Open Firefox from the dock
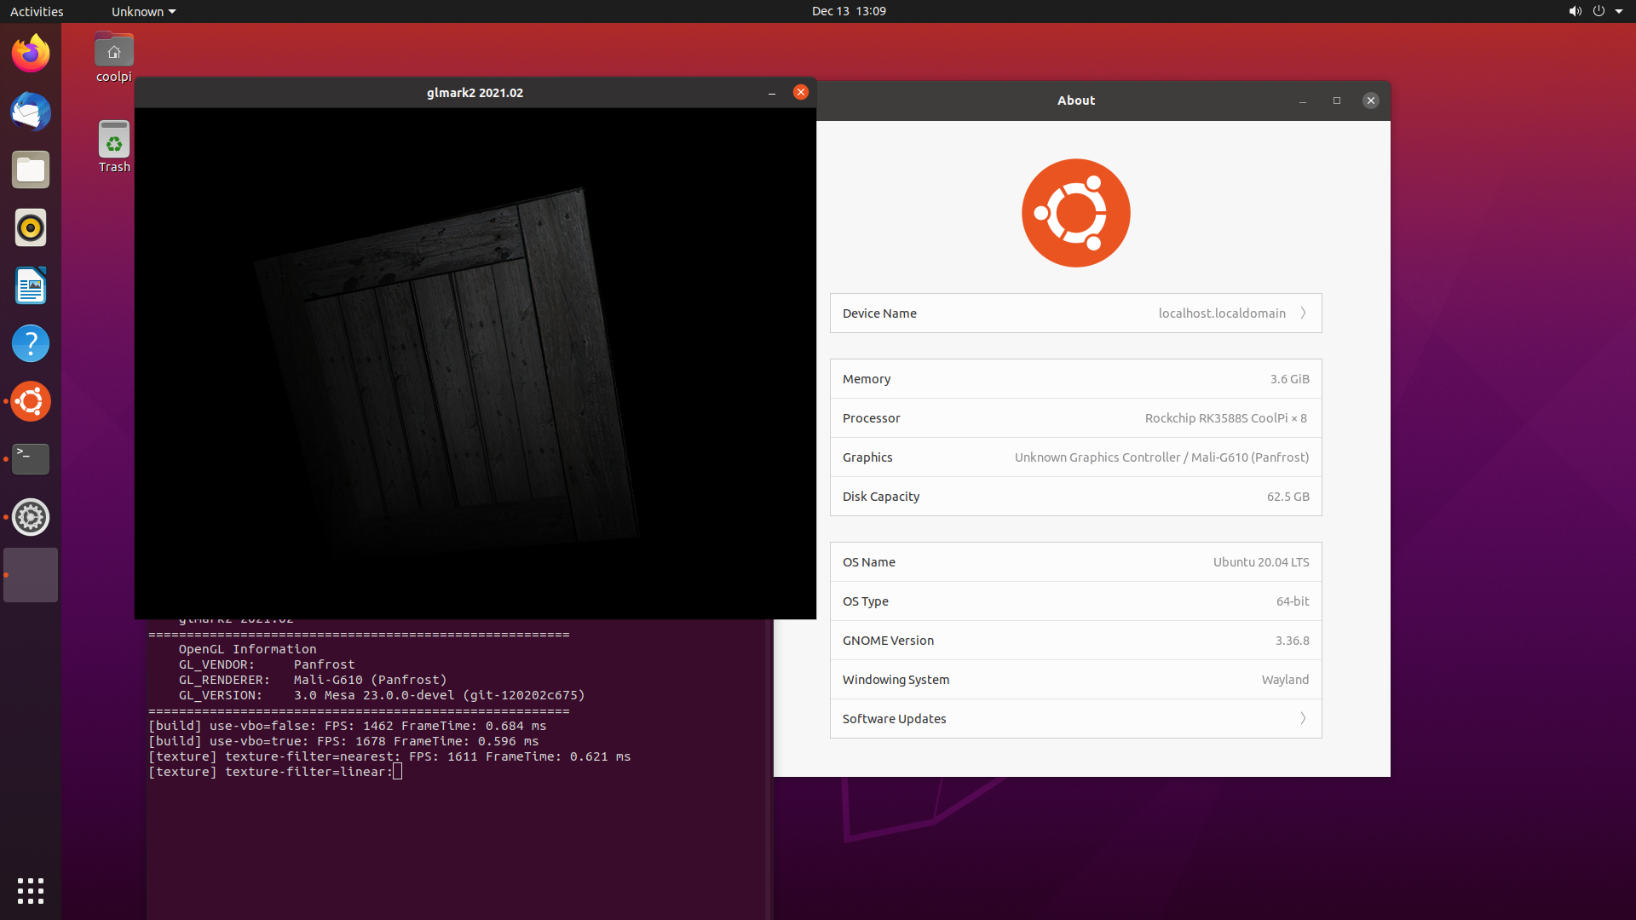The height and width of the screenshot is (920, 1636). click(31, 54)
